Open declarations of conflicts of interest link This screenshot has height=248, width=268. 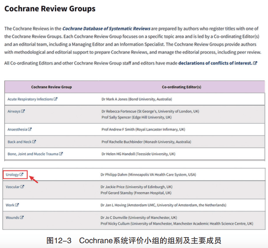coord(215,63)
